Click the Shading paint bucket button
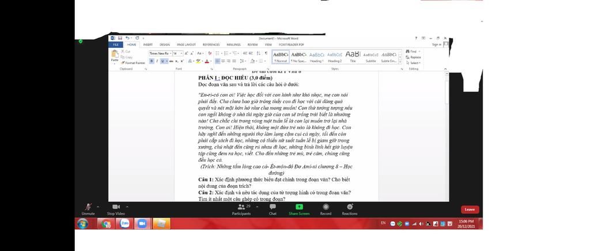The image size is (590, 251). 252,61
